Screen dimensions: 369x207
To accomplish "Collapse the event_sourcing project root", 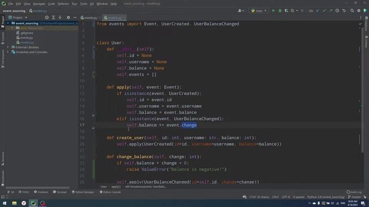I will pyautogui.click(x=7, y=23).
